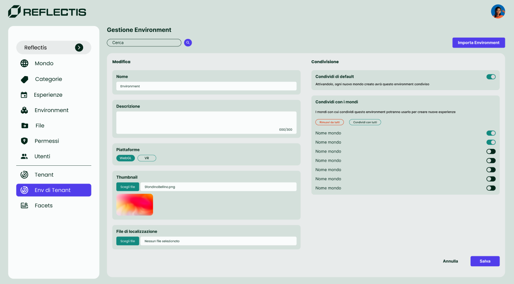The height and width of the screenshot is (284, 514).
Task: Click the SfondinoBellino thumbnail preview
Action: tap(135, 204)
